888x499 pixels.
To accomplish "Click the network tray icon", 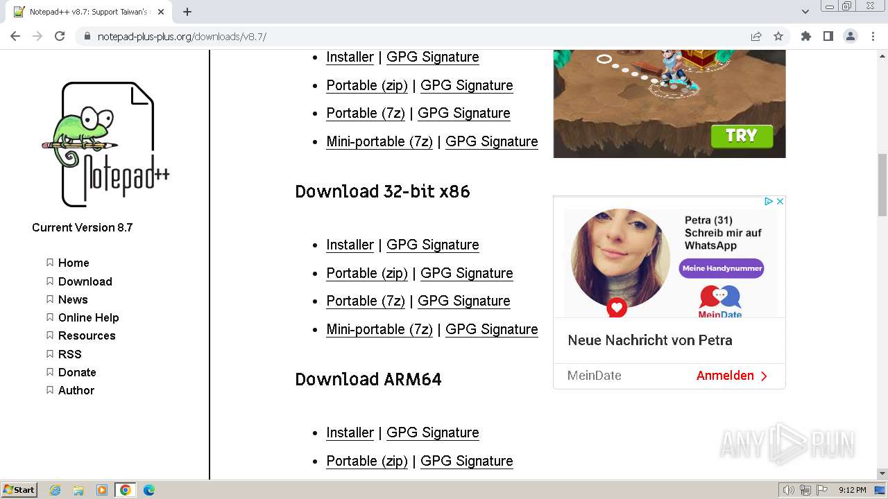I will click(x=805, y=490).
